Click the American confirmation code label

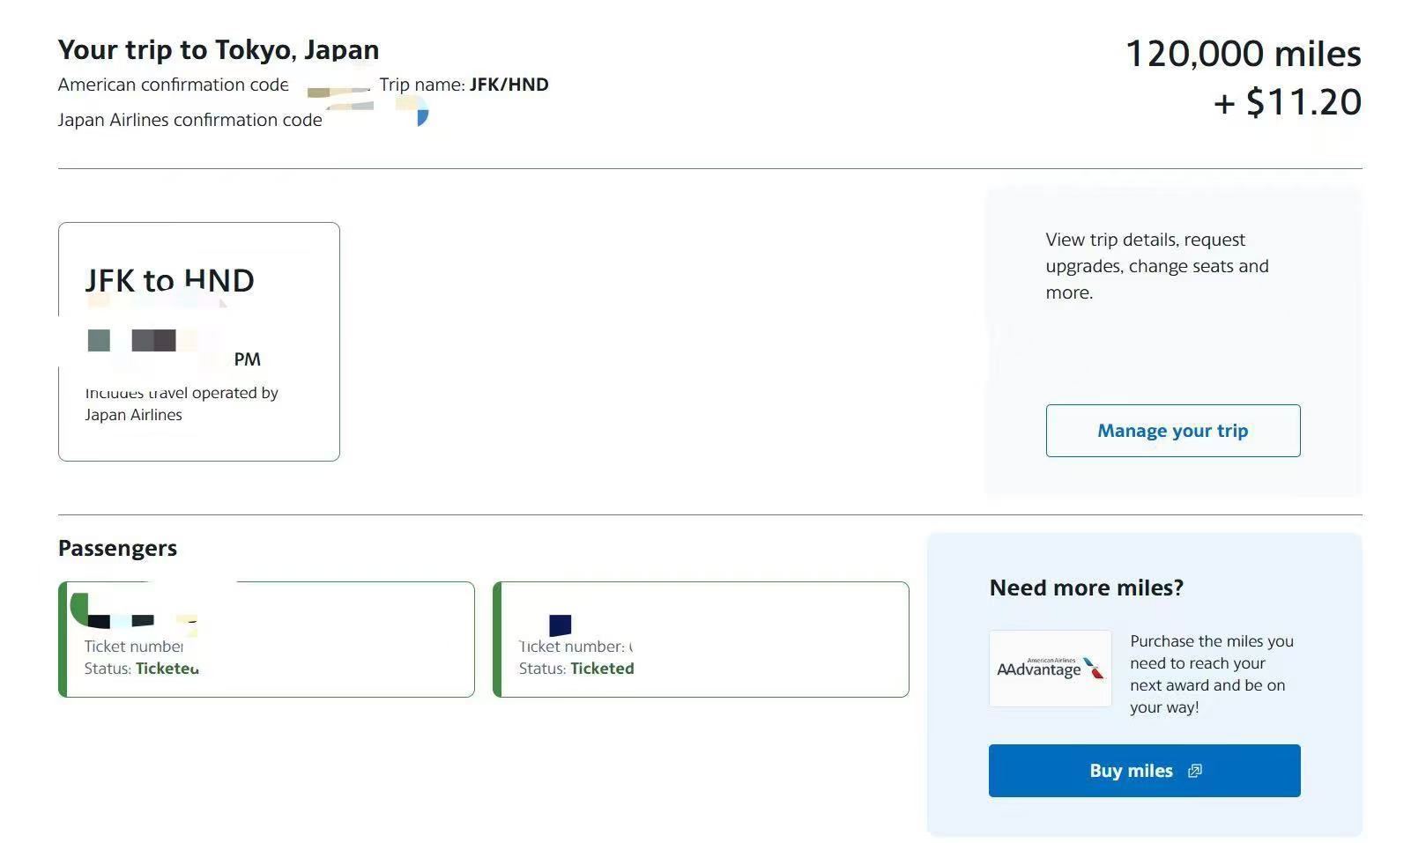(x=173, y=85)
